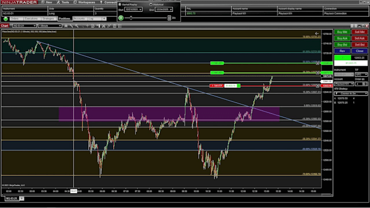The height and width of the screenshot is (208, 370).
Task: Open the Chart Trader Instrument dropdown
Action: click(x=344, y=74)
